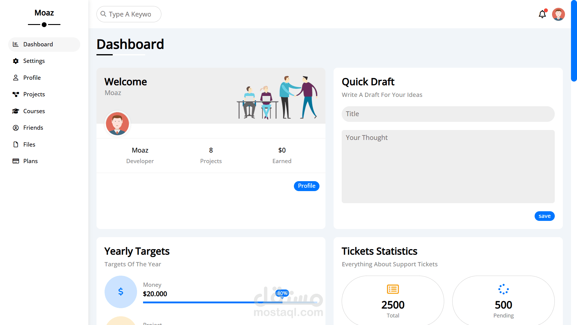Select the Plans card icon
577x325 pixels.
click(x=16, y=161)
